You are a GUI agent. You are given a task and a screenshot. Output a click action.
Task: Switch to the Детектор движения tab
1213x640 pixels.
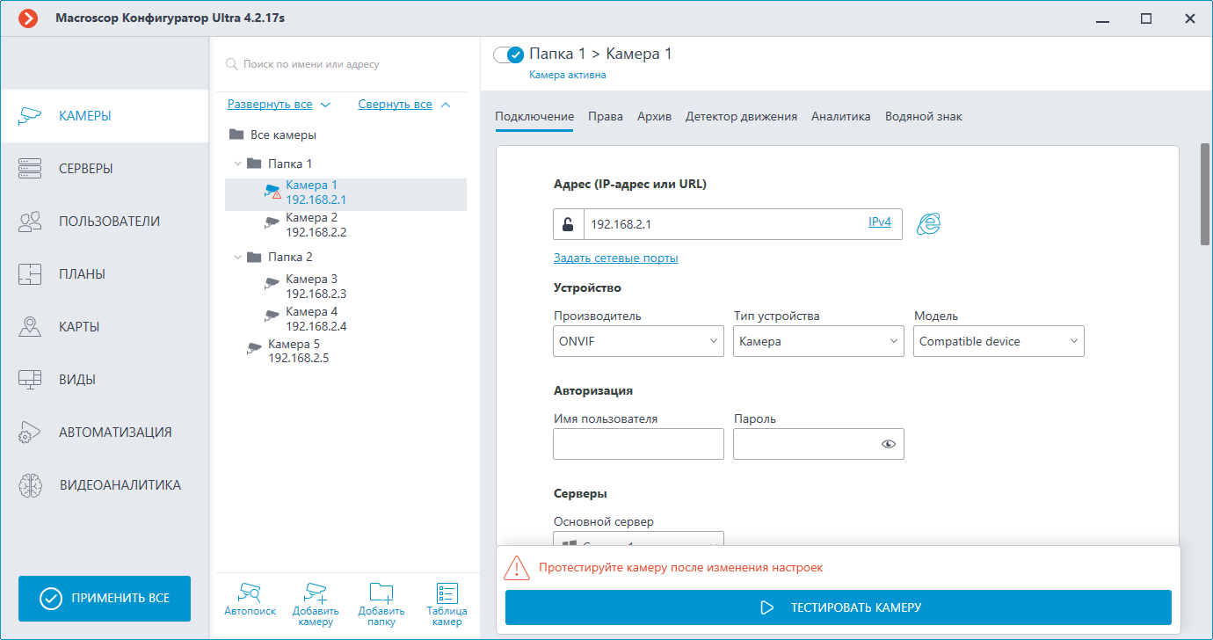click(741, 116)
